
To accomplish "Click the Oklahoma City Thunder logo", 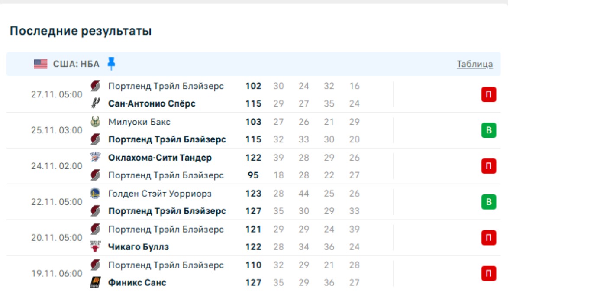I will (x=95, y=157).
